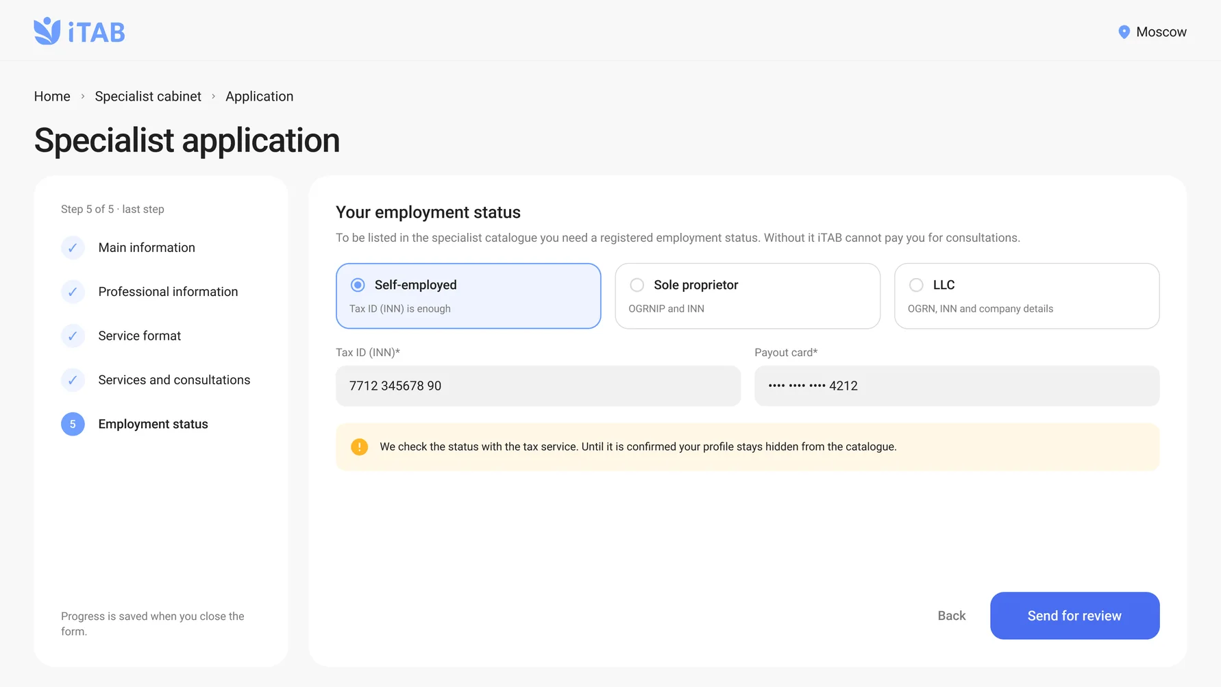
Task: Click Send for review button
Action: point(1074,616)
